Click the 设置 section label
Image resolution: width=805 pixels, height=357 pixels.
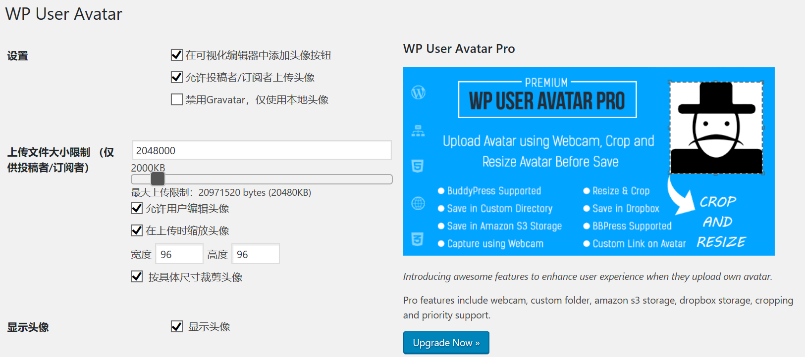[x=17, y=56]
